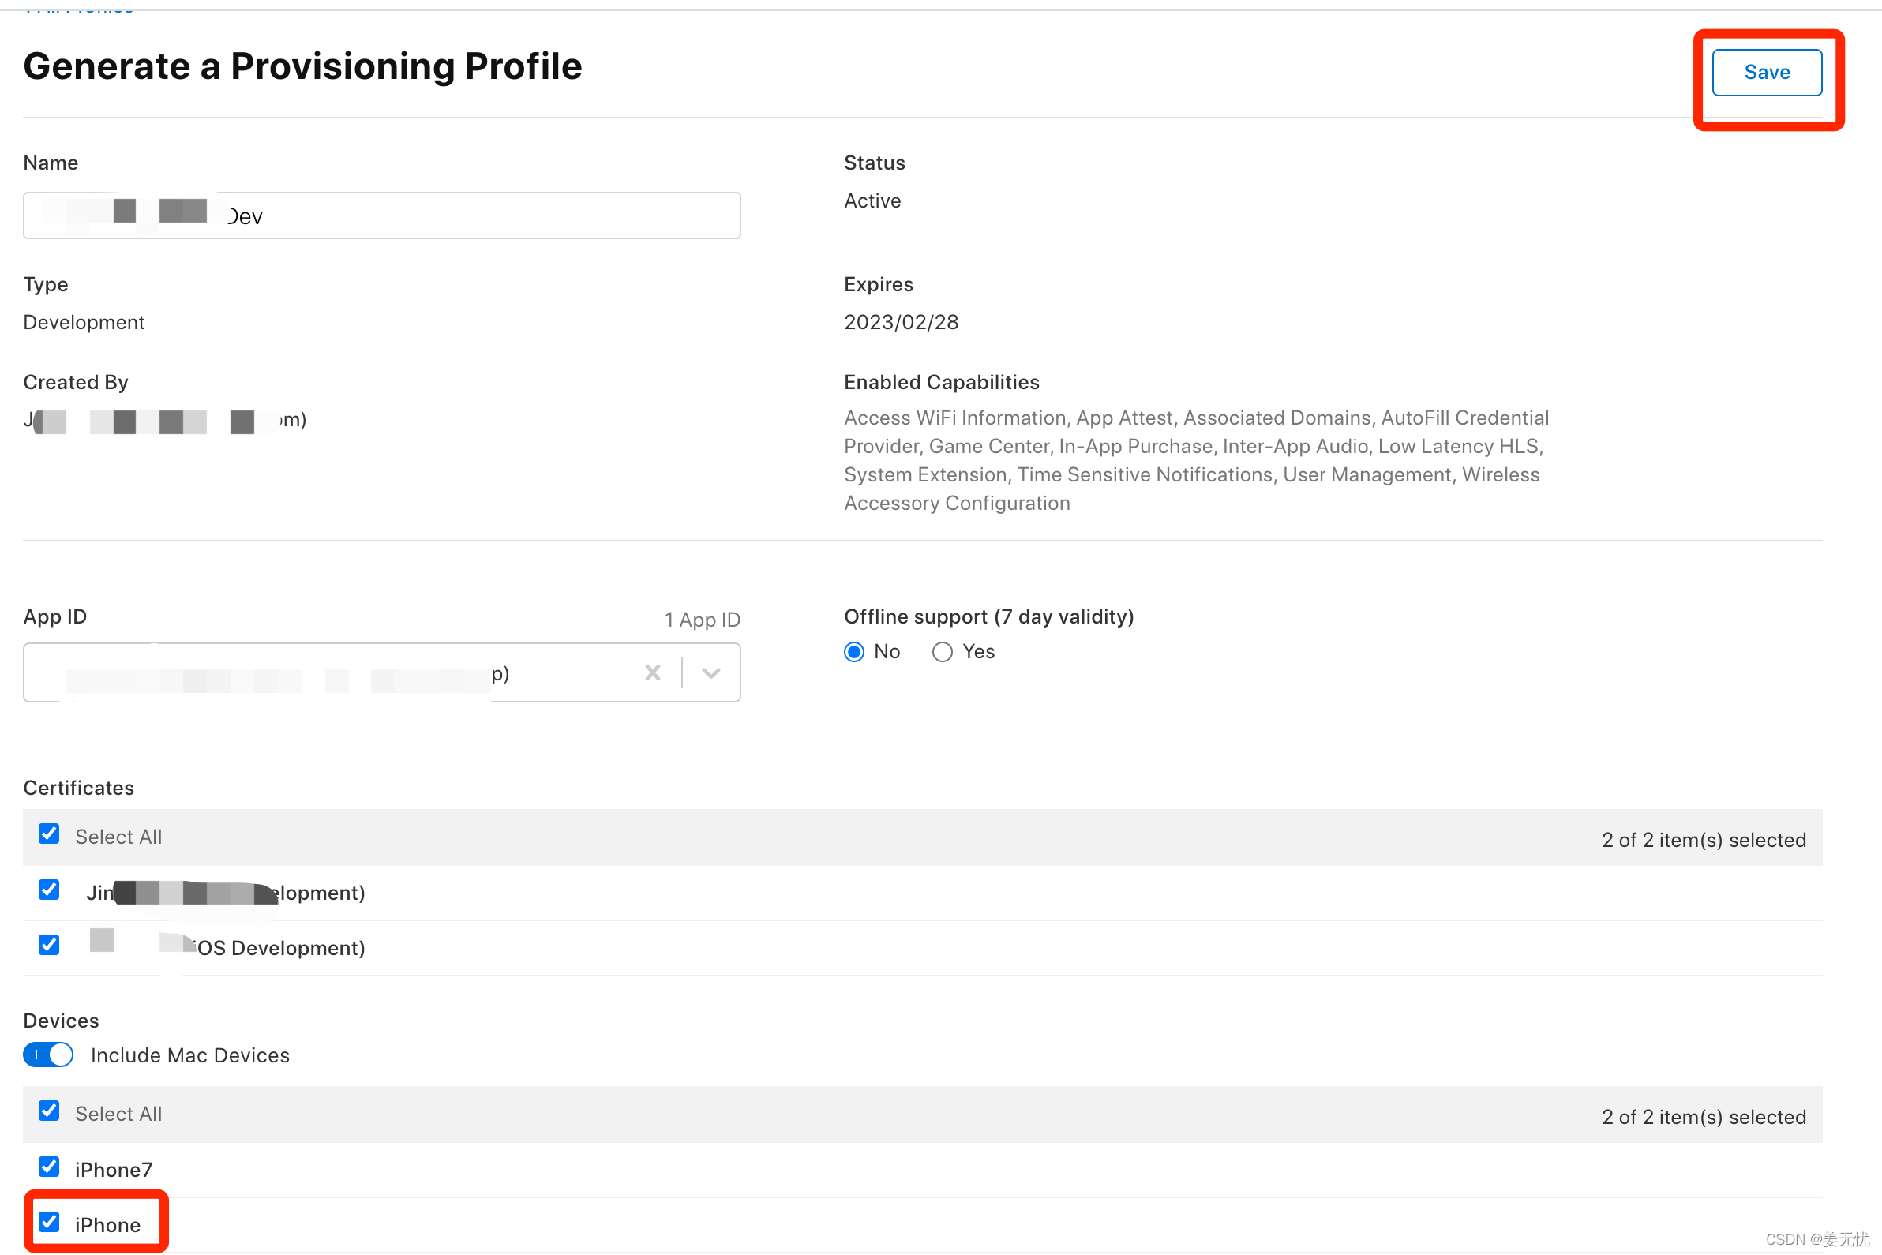This screenshot has height=1255, width=1882.
Task: Click the Include Mac Devices label text
Action: pyautogui.click(x=189, y=1056)
